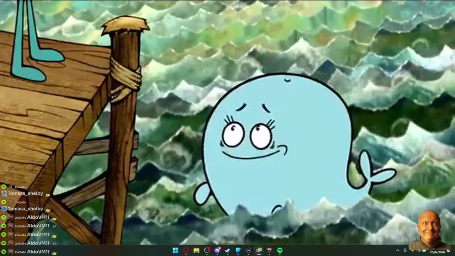Open Spotify from the taskbar
The width and height of the screenshot is (455, 256).
click(x=280, y=250)
